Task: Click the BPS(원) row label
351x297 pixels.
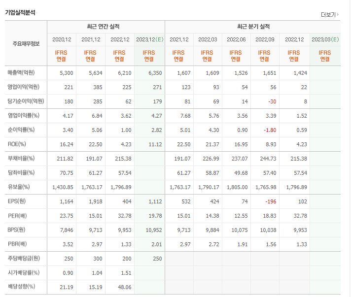Action: click(16, 230)
